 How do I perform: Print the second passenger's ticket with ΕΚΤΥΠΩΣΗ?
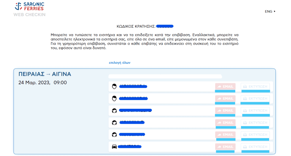click(255, 99)
